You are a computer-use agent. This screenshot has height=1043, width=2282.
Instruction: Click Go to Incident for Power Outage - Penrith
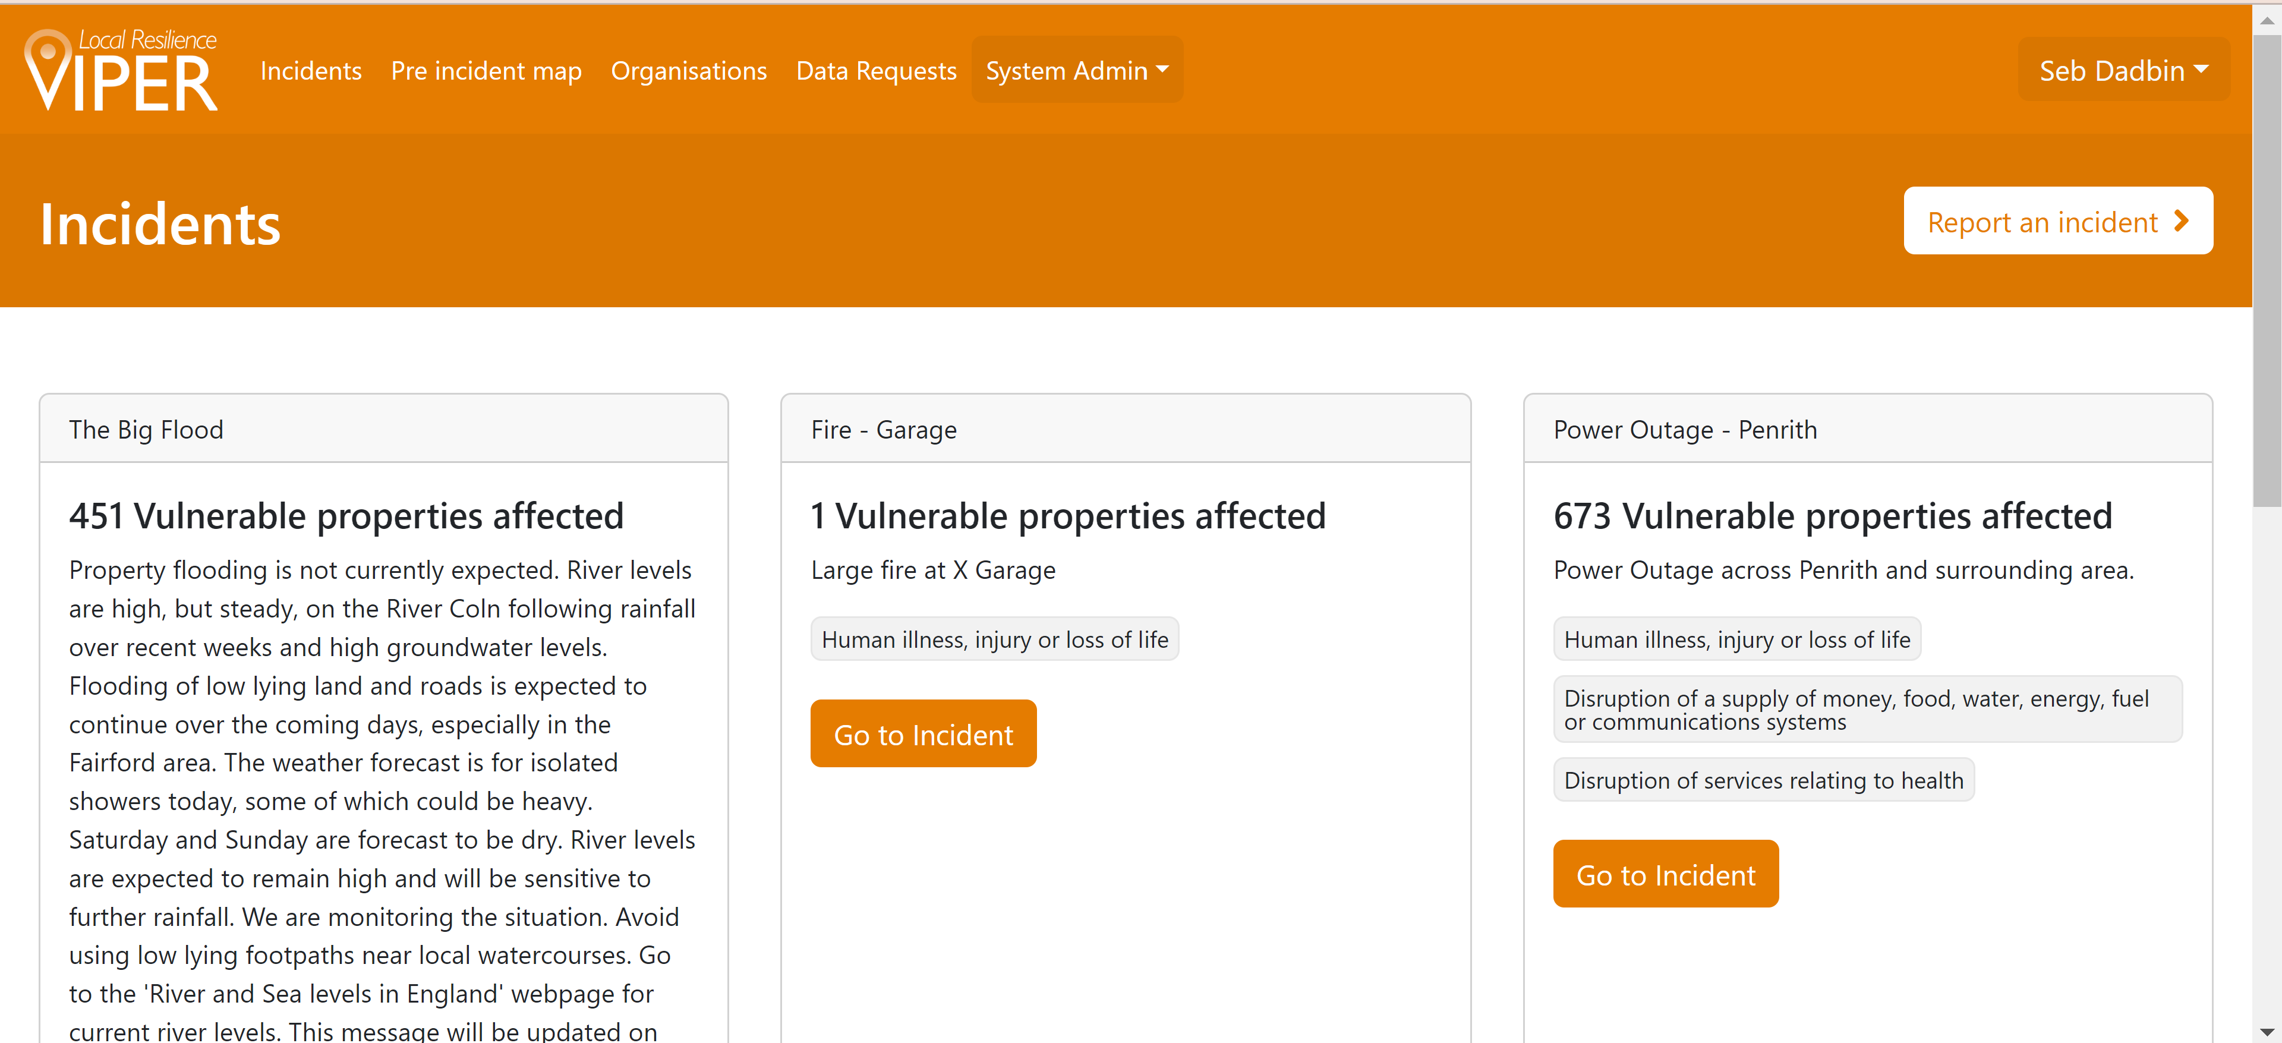click(1665, 874)
